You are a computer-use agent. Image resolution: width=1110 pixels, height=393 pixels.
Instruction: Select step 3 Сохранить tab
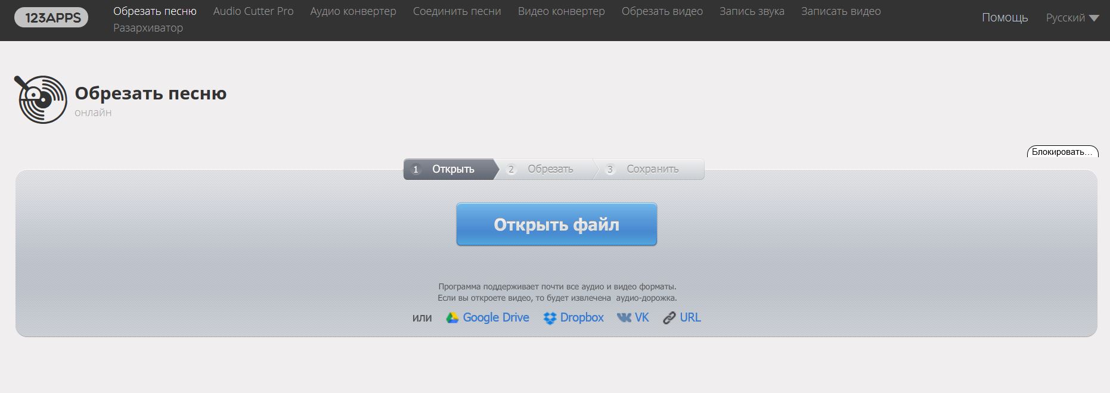click(x=651, y=169)
